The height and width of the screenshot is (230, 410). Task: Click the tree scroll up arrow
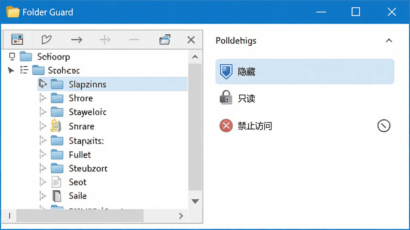[195, 57]
